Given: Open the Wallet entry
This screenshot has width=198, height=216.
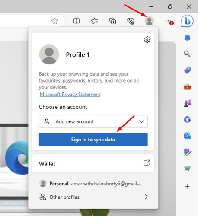Looking at the screenshot, I should [x=93, y=163].
